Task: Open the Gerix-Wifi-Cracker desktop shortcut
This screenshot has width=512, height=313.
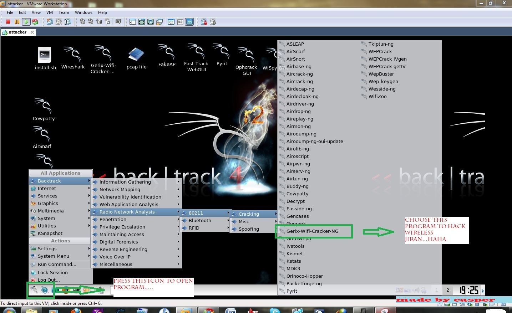Action: (x=103, y=60)
